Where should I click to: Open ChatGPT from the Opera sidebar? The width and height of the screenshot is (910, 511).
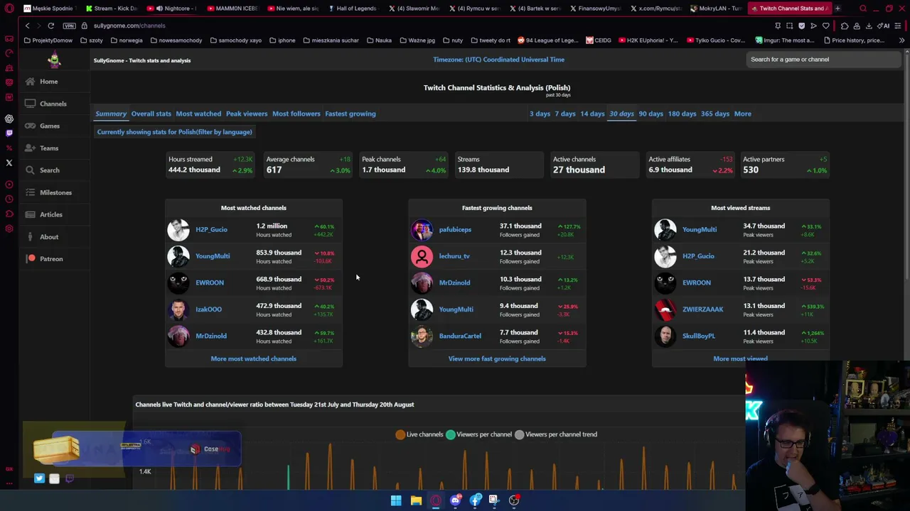click(x=9, y=119)
